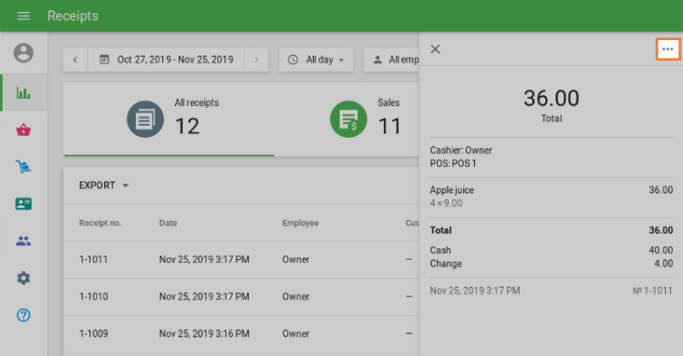Click Apple juice item in receipt
Image resolution: width=683 pixels, height=356 pixels.
[451, 190]
